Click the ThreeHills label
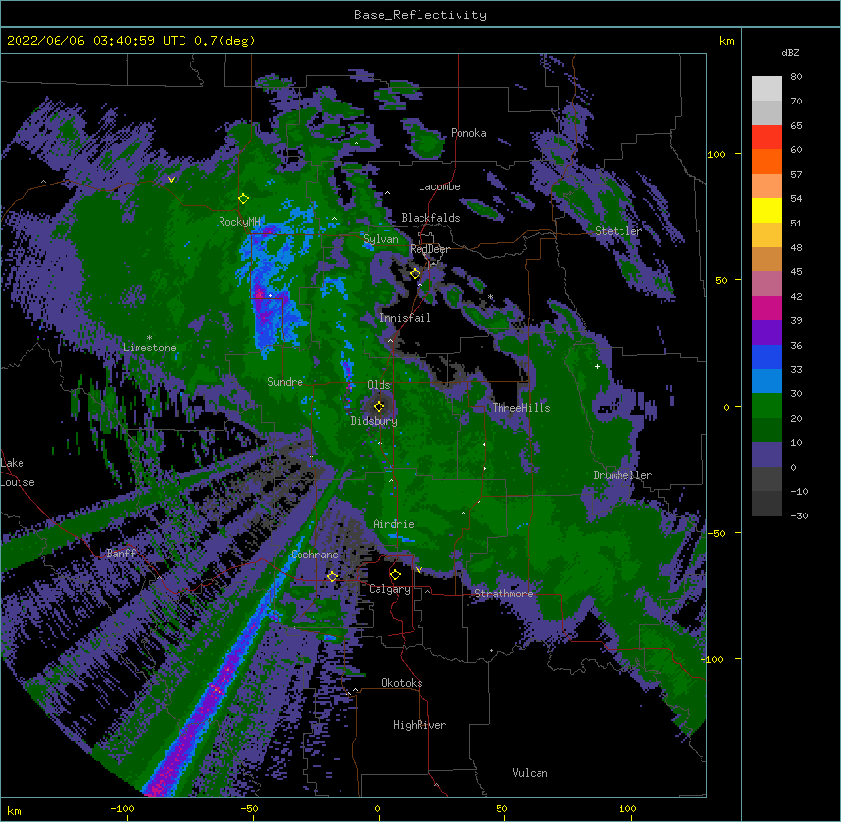The width and height of the screenshot is (841, 822). point(522,408)
